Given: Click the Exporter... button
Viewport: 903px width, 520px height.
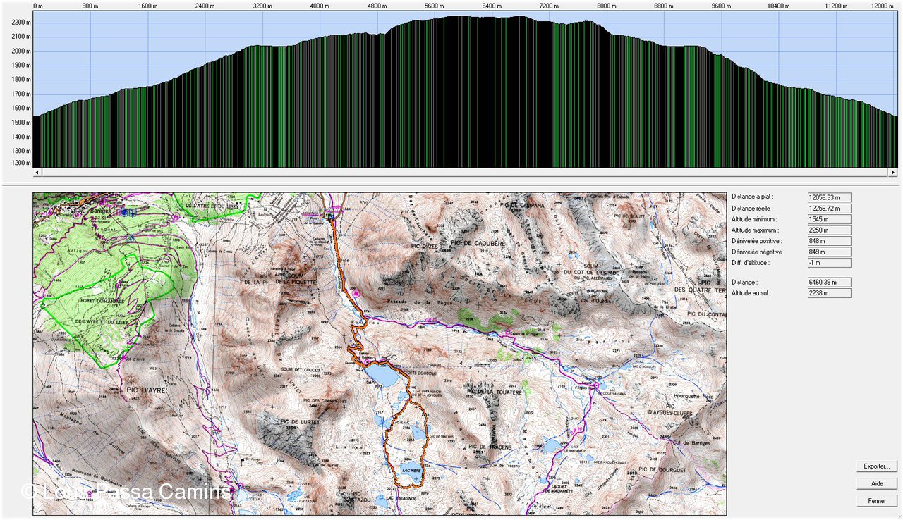Looking at the screenshot, I should 877,466.
